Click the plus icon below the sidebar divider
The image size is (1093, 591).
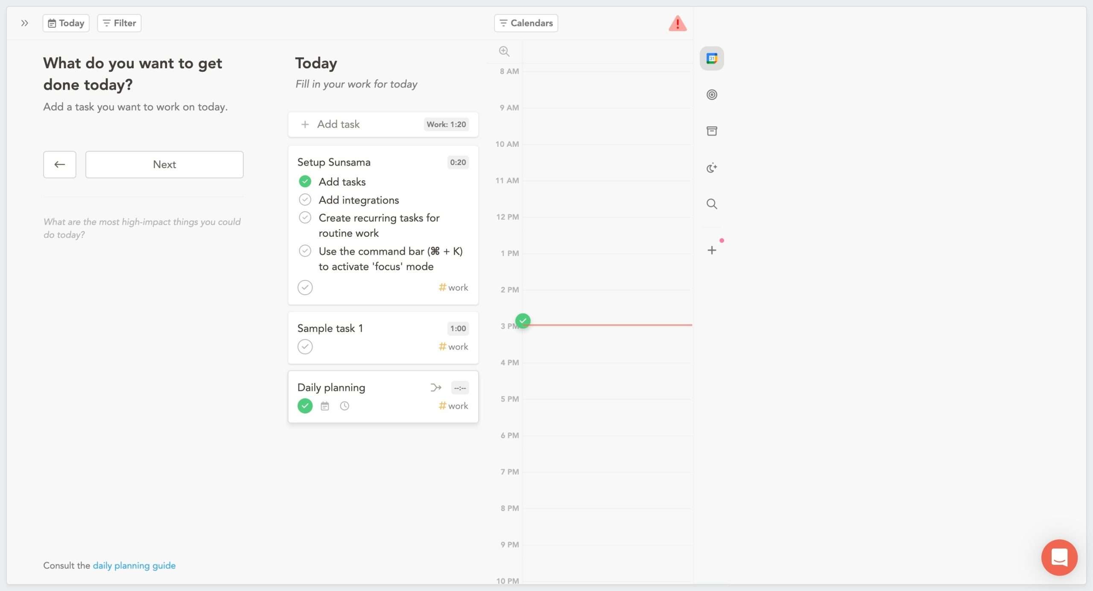pos(711,250)
